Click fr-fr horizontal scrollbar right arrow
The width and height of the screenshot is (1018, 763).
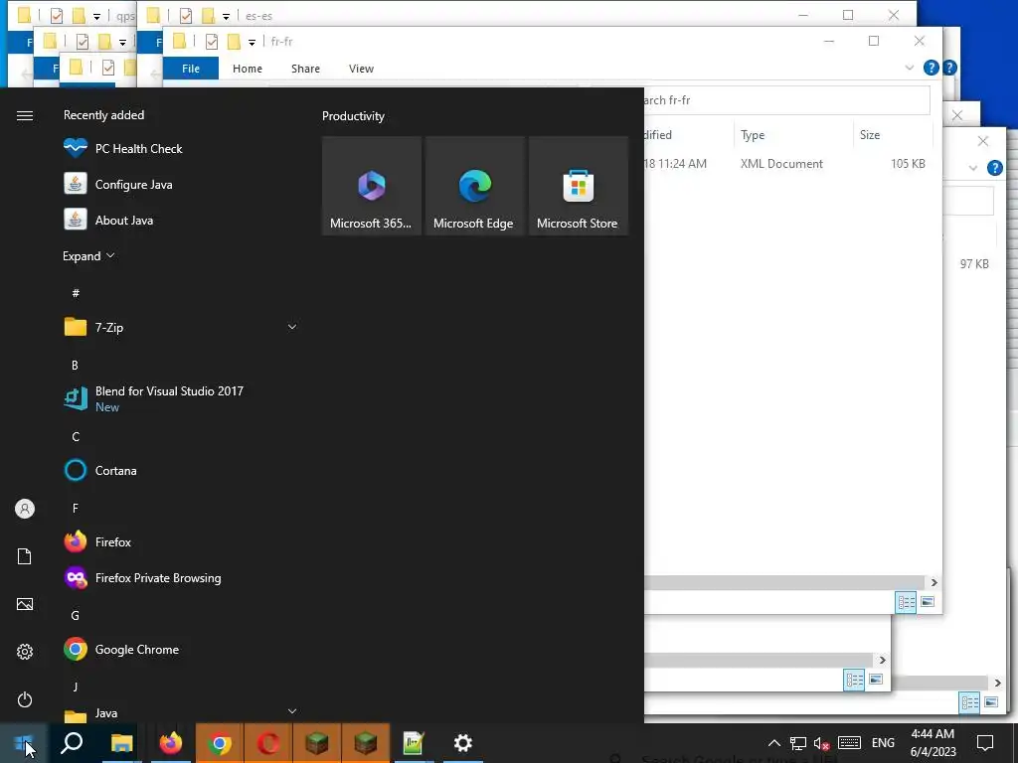[x=933, y=582]
